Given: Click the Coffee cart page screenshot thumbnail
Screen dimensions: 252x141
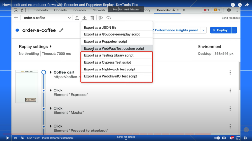Looking at the screenshot, I should (27, 86).
